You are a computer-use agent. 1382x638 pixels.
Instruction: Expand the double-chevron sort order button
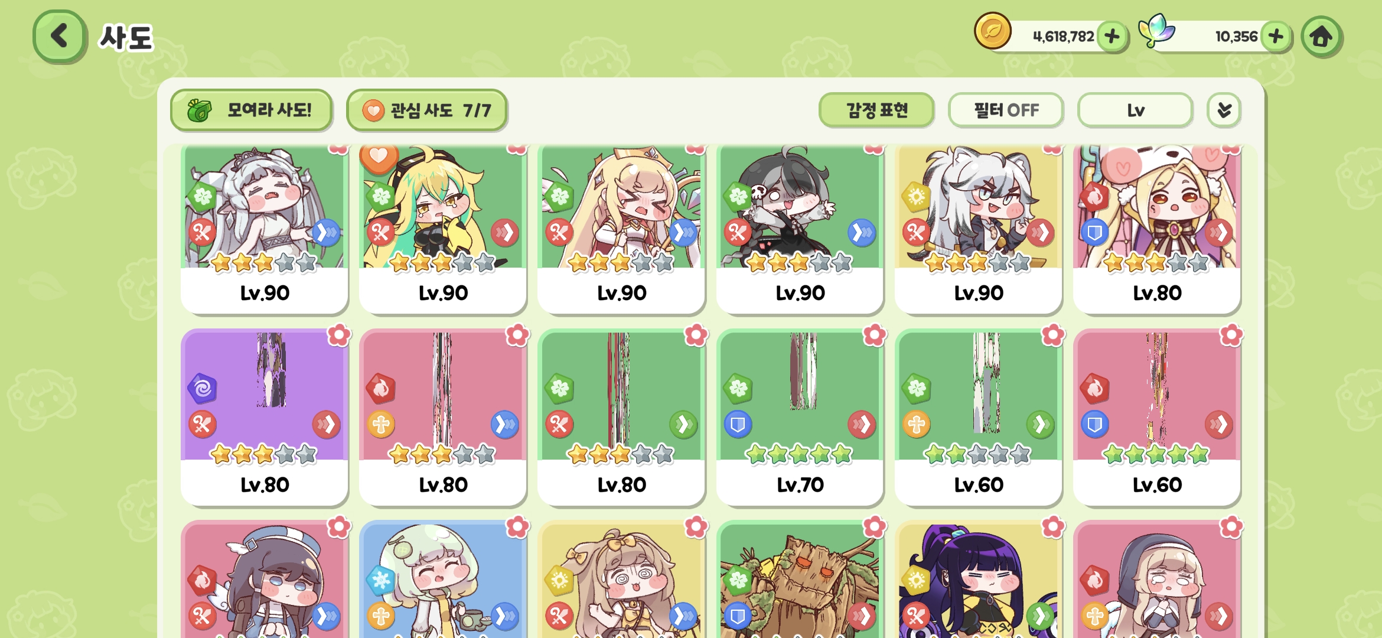click(x=1224, y=110)
